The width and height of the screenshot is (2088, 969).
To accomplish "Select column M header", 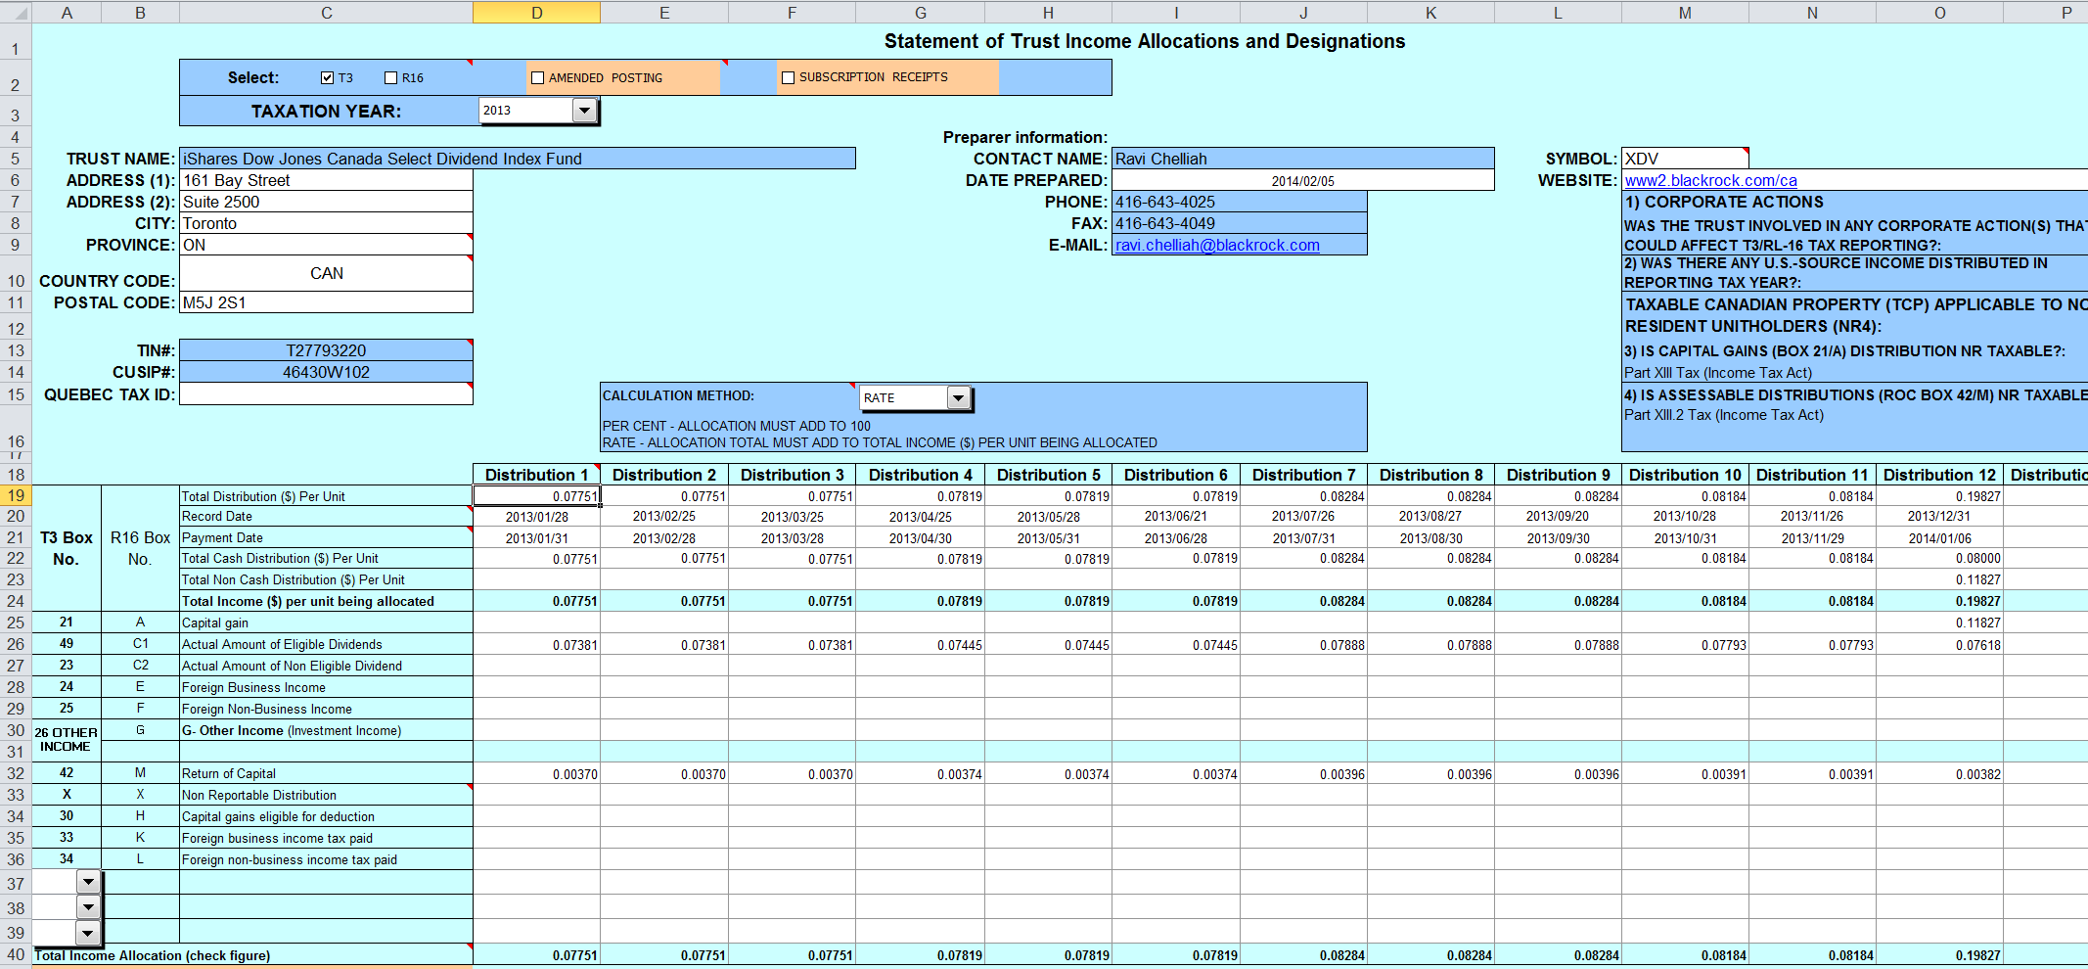I will pos(1685,13).
